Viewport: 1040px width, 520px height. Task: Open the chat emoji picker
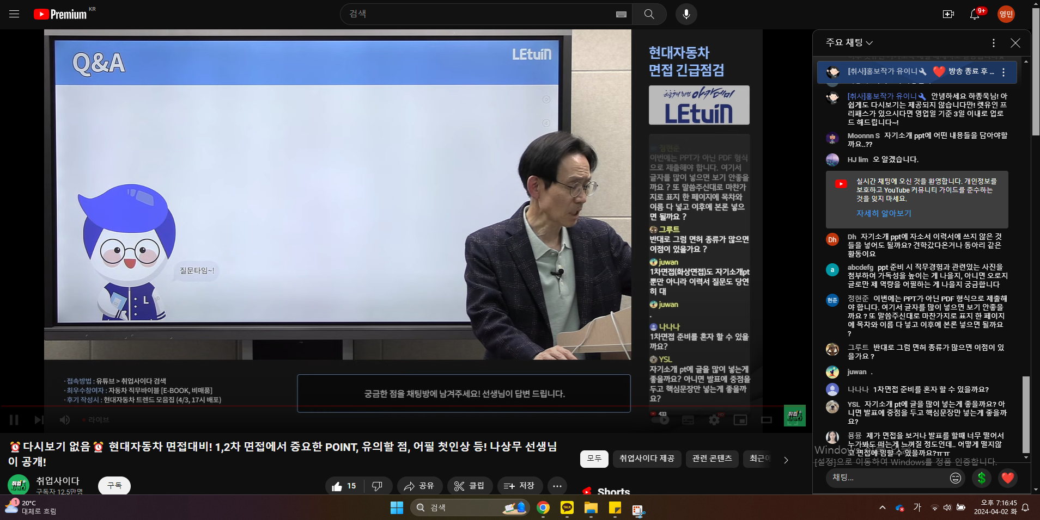click(x=956, y=478)
